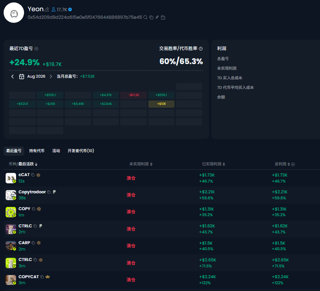320x291 pixels.
Task: Open the COPYCAT token name
Action: pos(29,277)
